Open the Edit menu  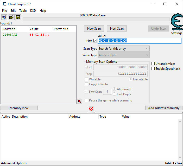pos(13,11)
